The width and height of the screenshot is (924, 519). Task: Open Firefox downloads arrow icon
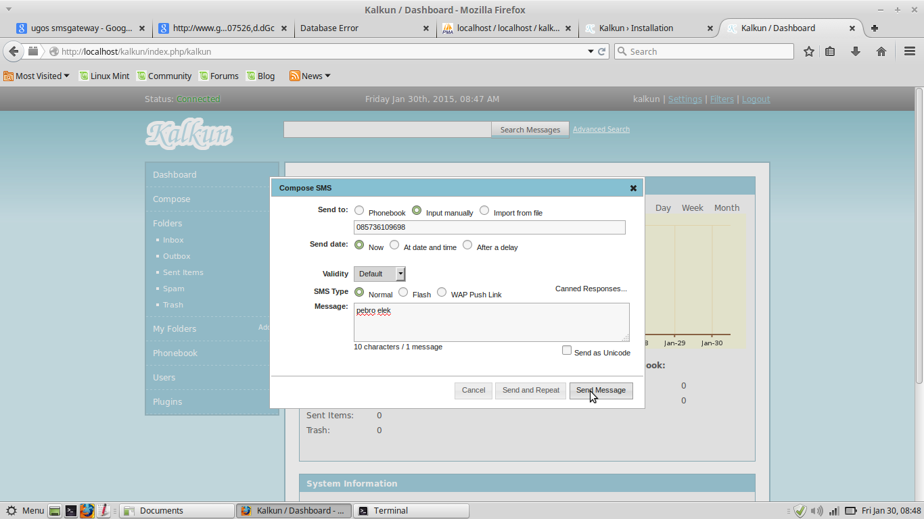[x=856, y=51]
